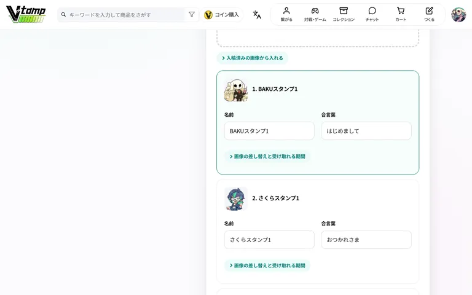Edit the 名前 field containing BAKUスタンプ1
The image size is (472, 295).
(269, 131)
